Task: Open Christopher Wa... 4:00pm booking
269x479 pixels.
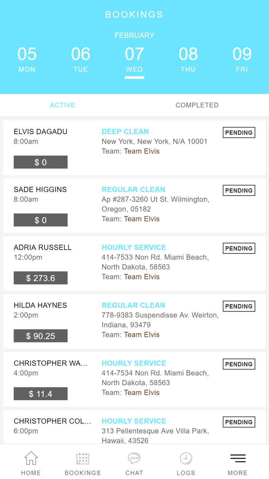Action: [x=134, y=379]
